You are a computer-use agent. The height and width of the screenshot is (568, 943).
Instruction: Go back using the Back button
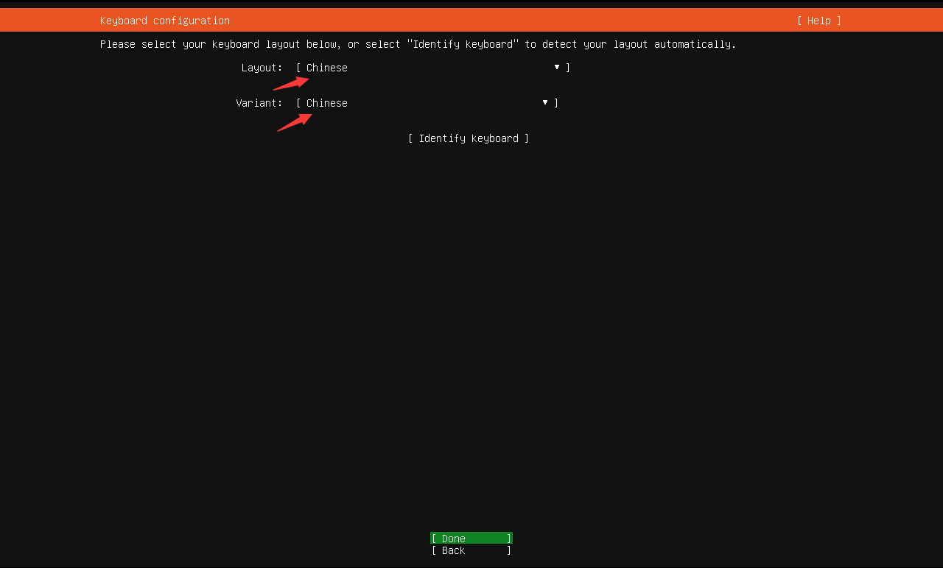pos(471,550)
